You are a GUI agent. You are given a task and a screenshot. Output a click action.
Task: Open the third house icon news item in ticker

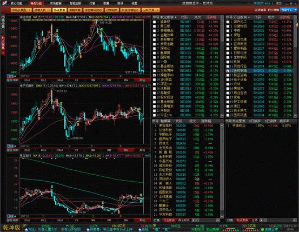pyautogui.click(x=140, y=230)
